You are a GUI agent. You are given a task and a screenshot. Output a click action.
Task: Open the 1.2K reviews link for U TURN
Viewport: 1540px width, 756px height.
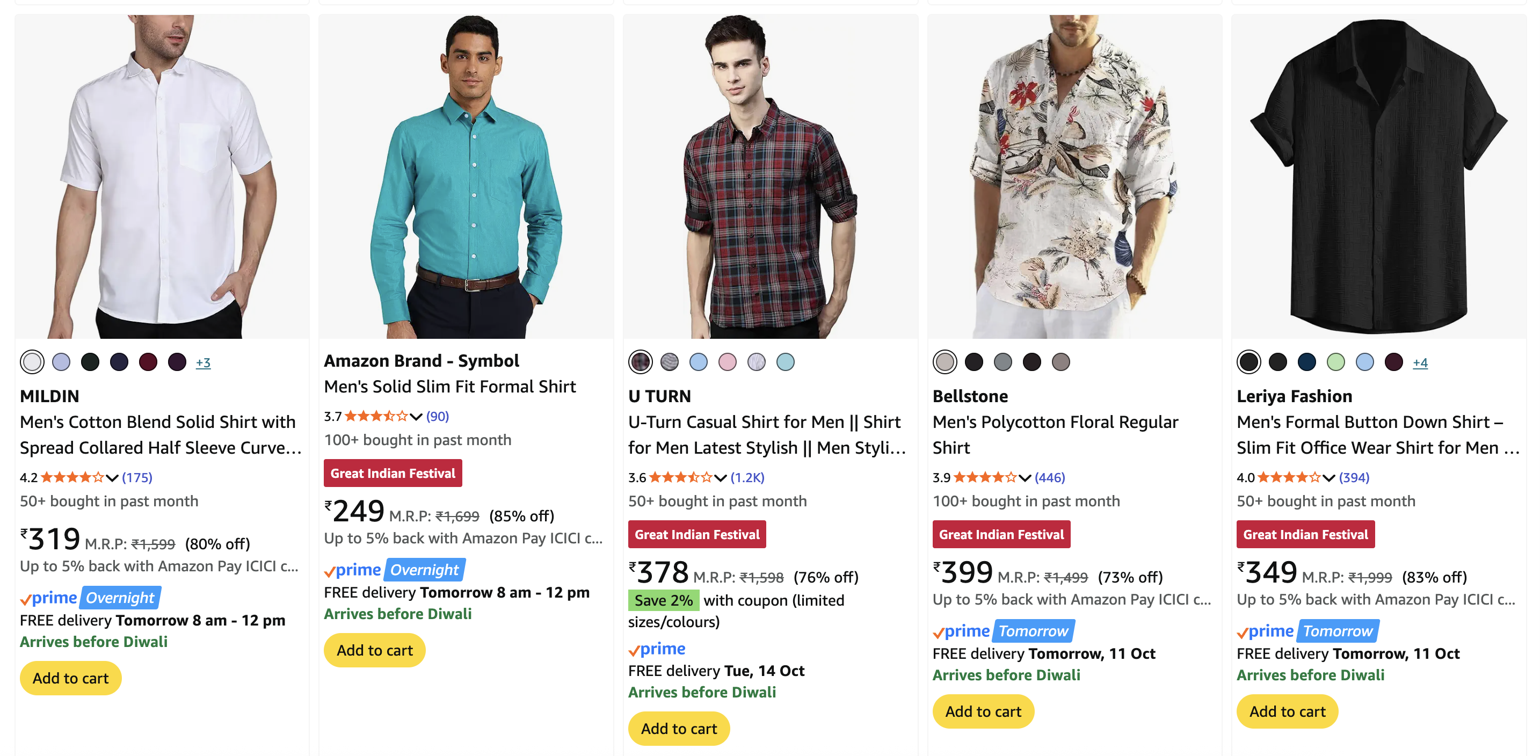click(x=747, y=477)
